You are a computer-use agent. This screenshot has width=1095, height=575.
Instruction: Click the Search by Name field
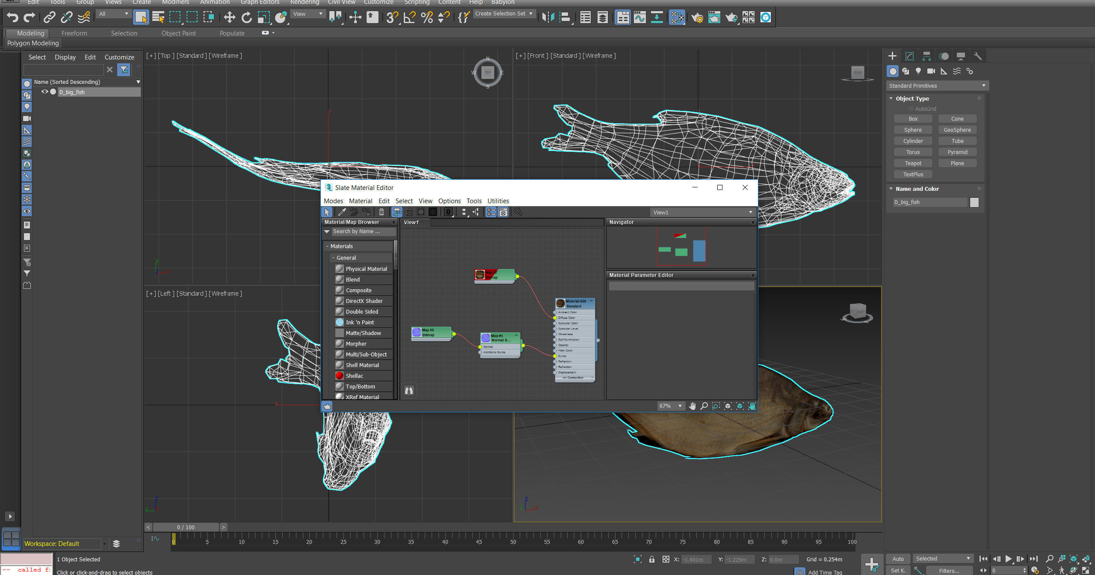(364, 231)
